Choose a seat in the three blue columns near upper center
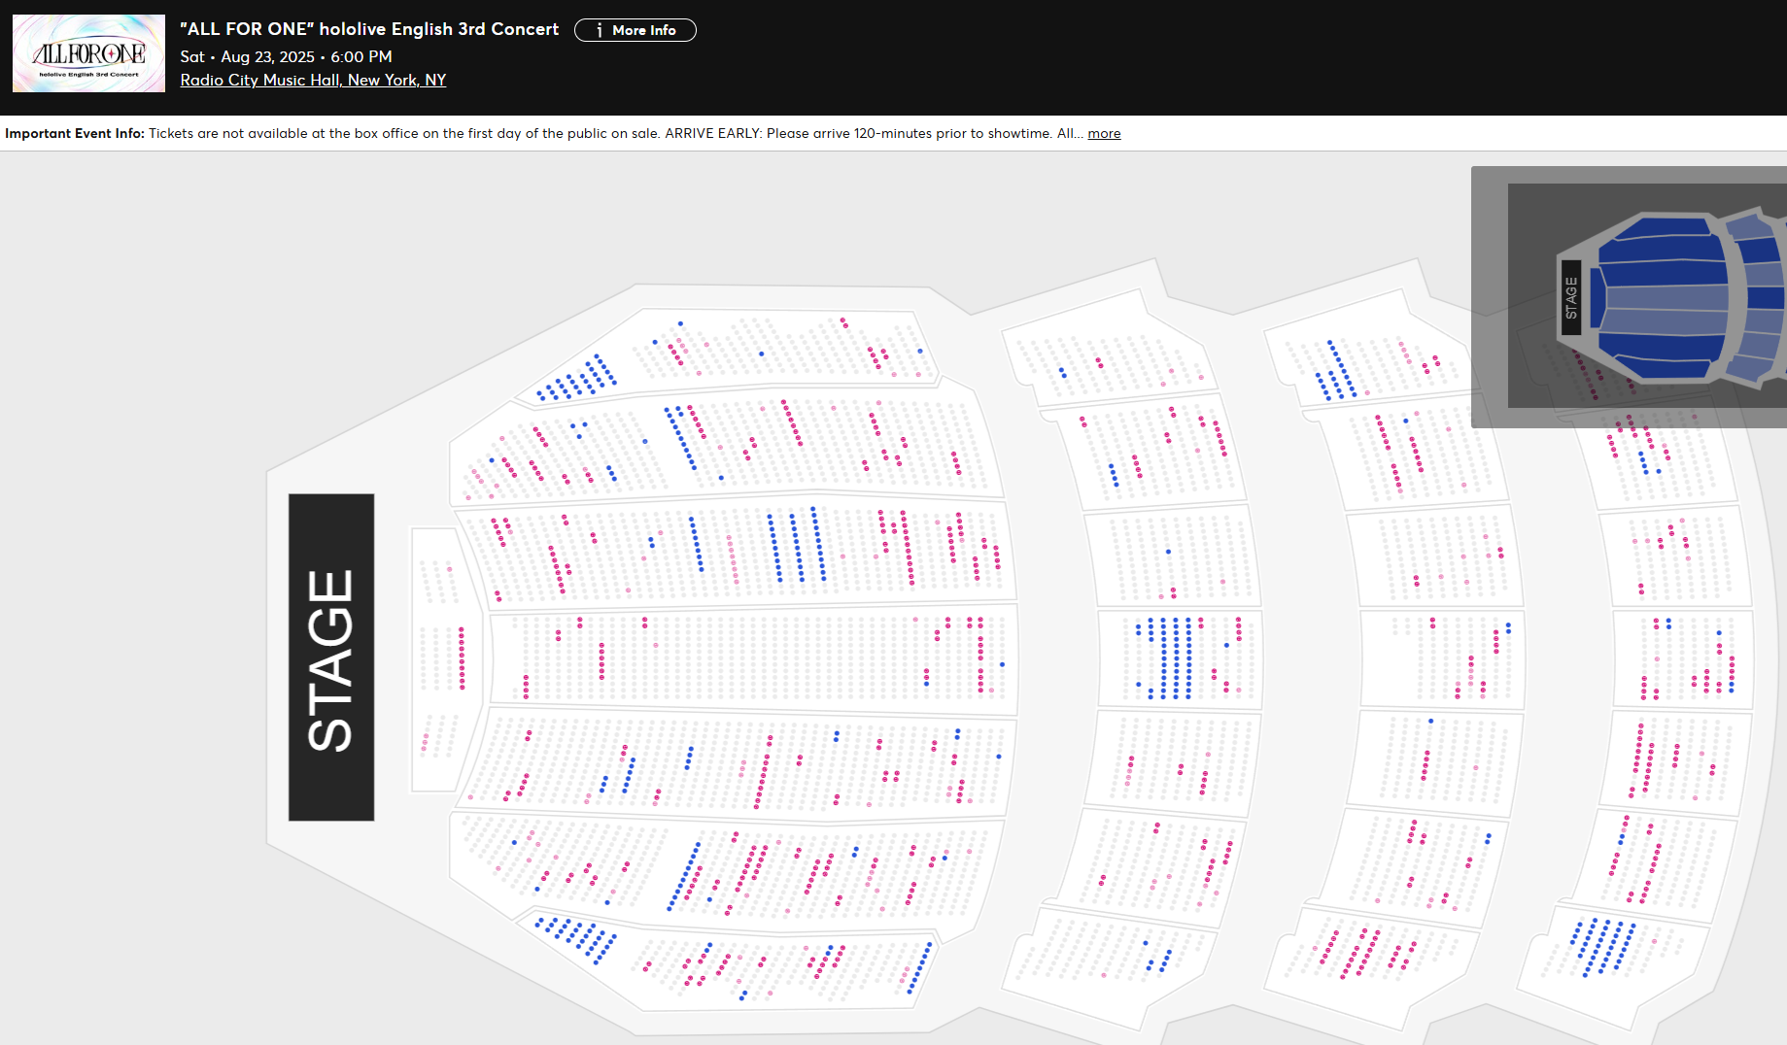The height and width of the screenshot is (1045, 1787). pyautogui.click(x=797, y=547)
